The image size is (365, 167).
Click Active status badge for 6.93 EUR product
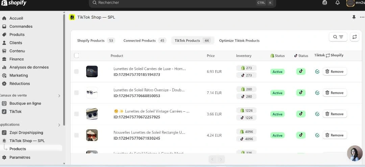tap(277, 72)
